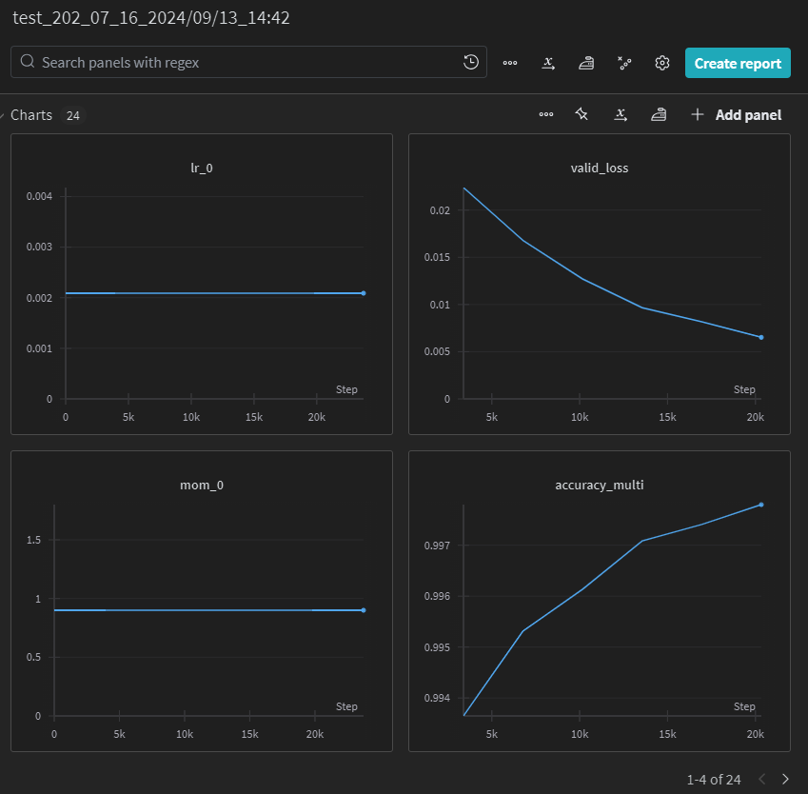808x794 pixels.
Task: Select the lr_0 chart panel title
Action: coord(202,169)
